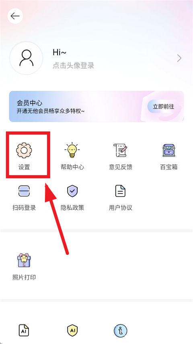
Task: Select the 扫码登录 scan icon
Action: (x=24, y=191)
